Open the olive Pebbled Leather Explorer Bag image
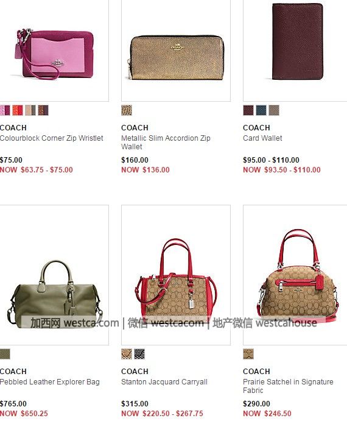The height and width of the screenshot is (421, 347). [x=54, y=275]
